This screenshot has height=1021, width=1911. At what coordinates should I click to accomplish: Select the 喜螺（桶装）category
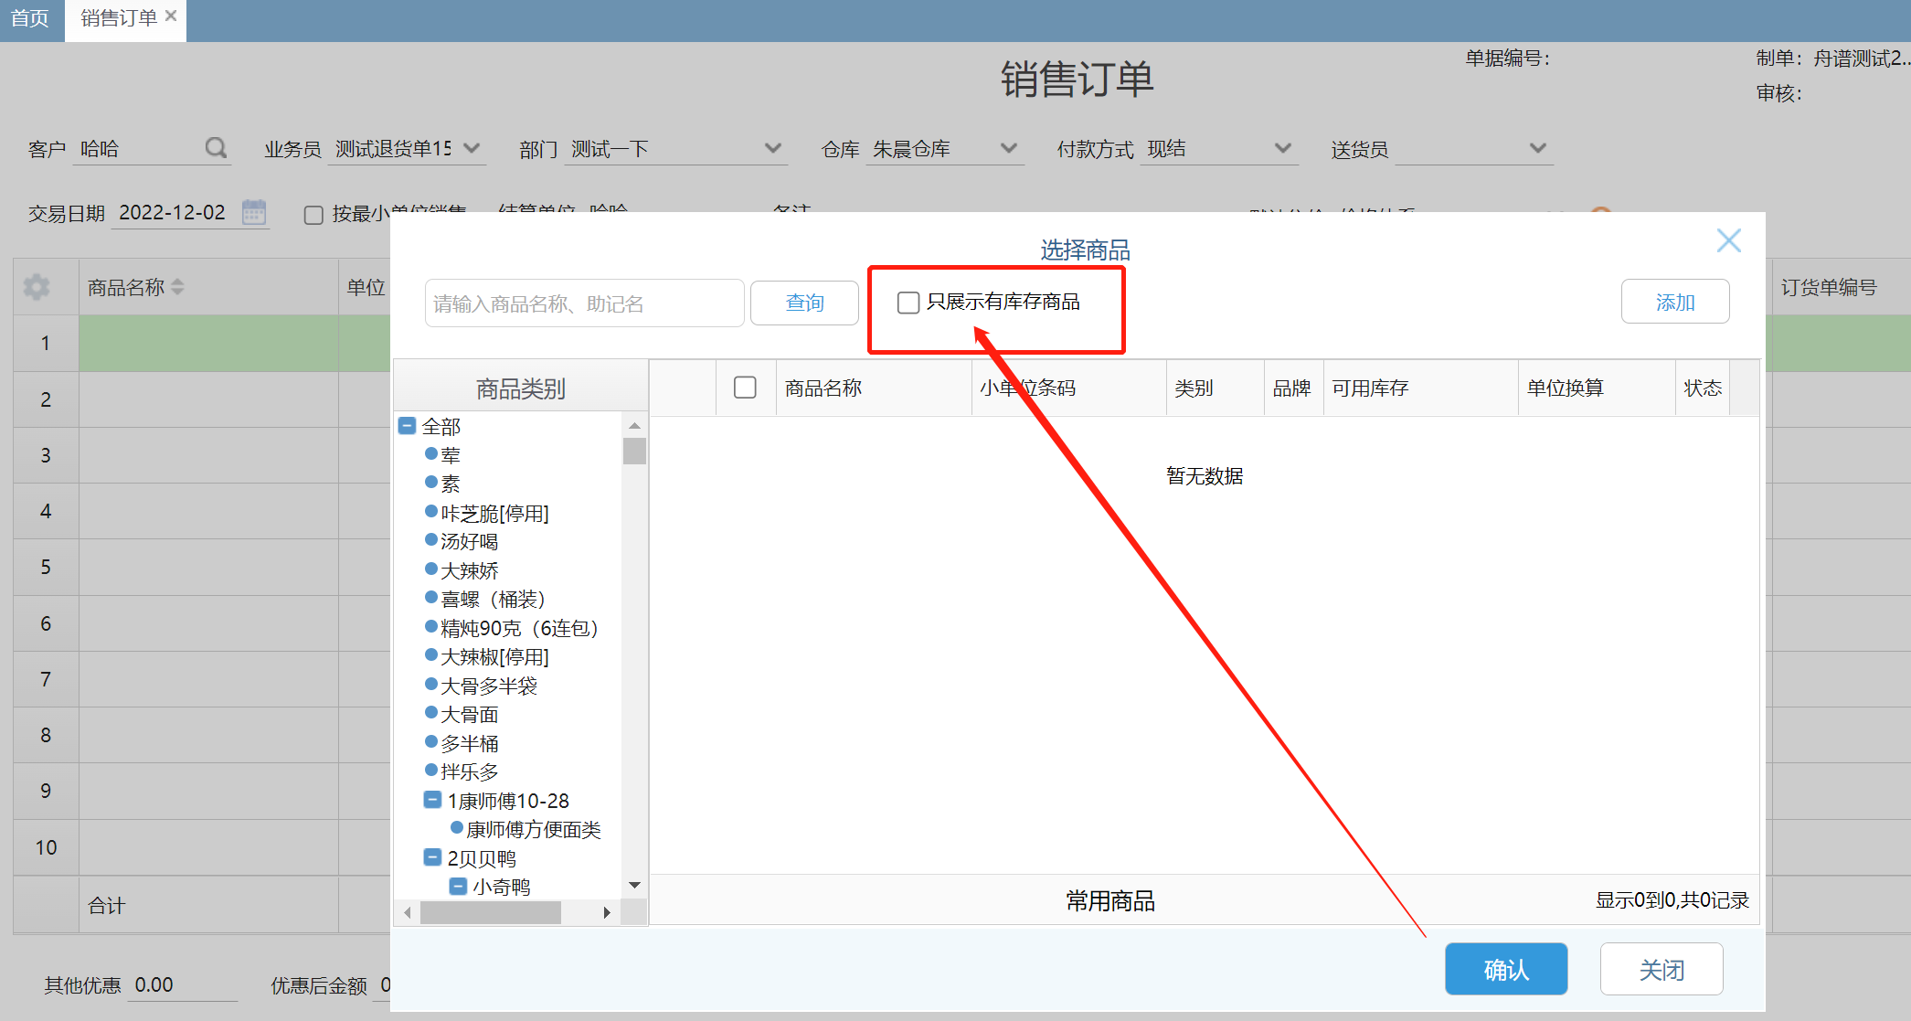[494, 600]
